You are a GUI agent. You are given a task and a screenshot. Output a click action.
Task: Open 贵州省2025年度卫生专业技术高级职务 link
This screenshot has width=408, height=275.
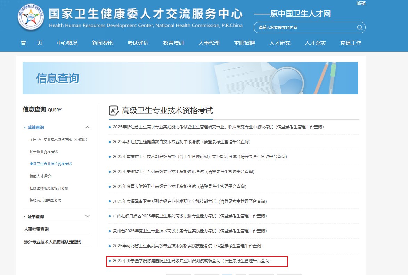click(x=190, y=231)
